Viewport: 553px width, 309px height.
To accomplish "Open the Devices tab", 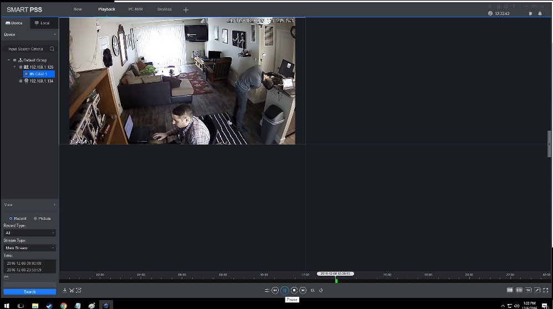I will click(165, 9).
